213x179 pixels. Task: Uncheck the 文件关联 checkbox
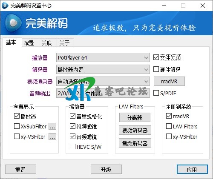point(156,57)
